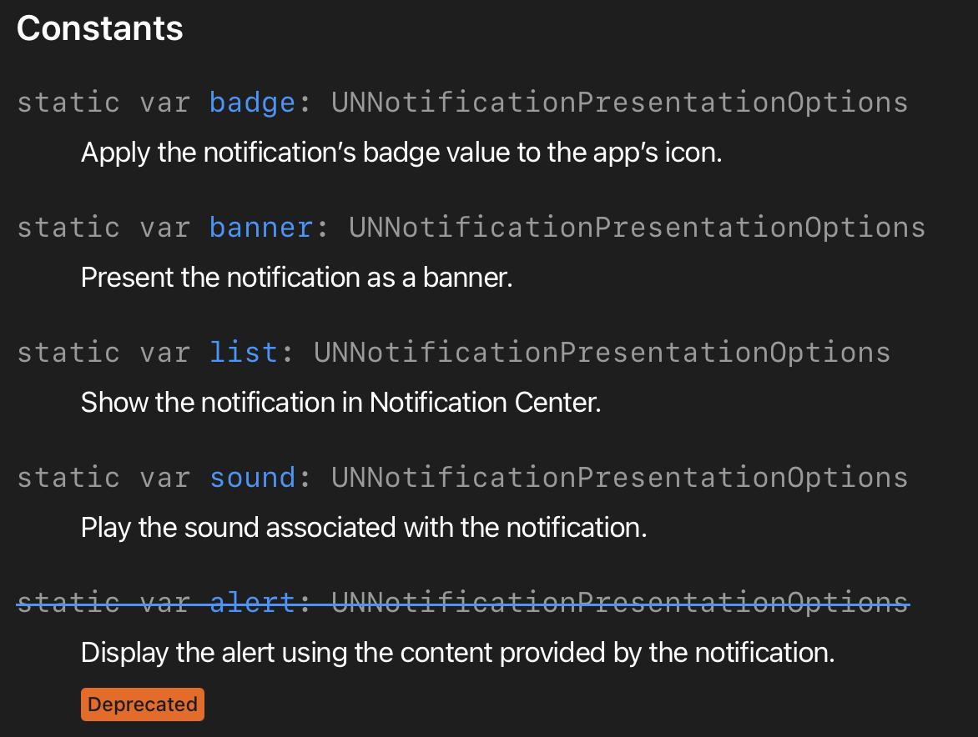Viewport: 978px width, 737px height.
Task: Click "Show the notification in Notification Center" text
Action: tap(340, 403)
